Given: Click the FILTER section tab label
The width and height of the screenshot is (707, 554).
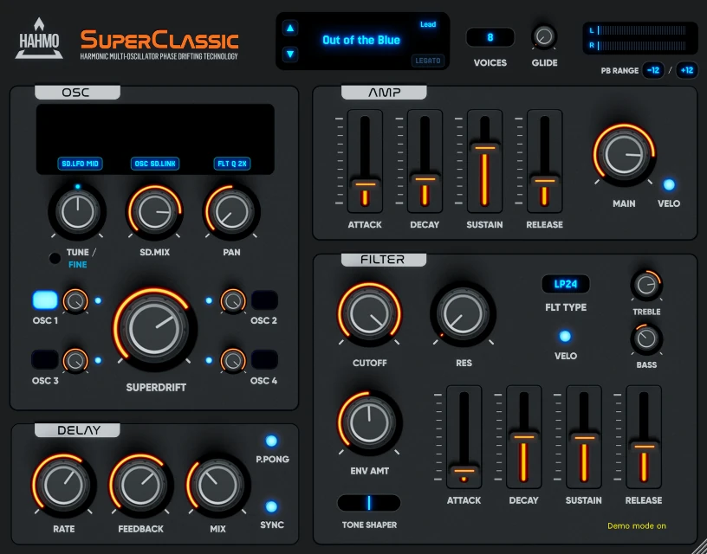Looking at the screenshot, I should pyautogui.click(x=383, y=260).
